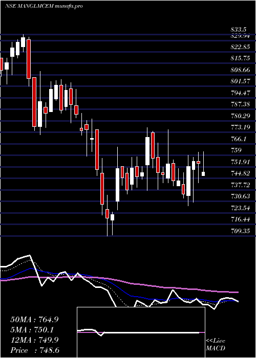Click the 794.47 price axis label

(x=240, y=93)
